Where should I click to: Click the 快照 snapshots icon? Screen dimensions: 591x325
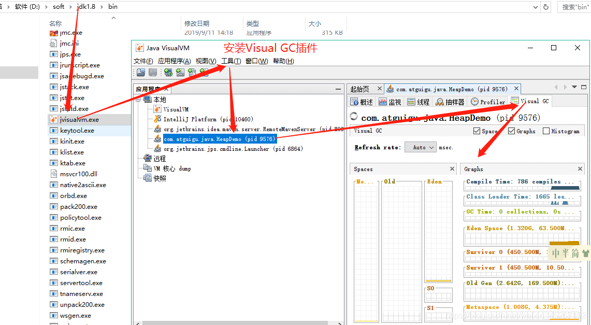[148, 178]
